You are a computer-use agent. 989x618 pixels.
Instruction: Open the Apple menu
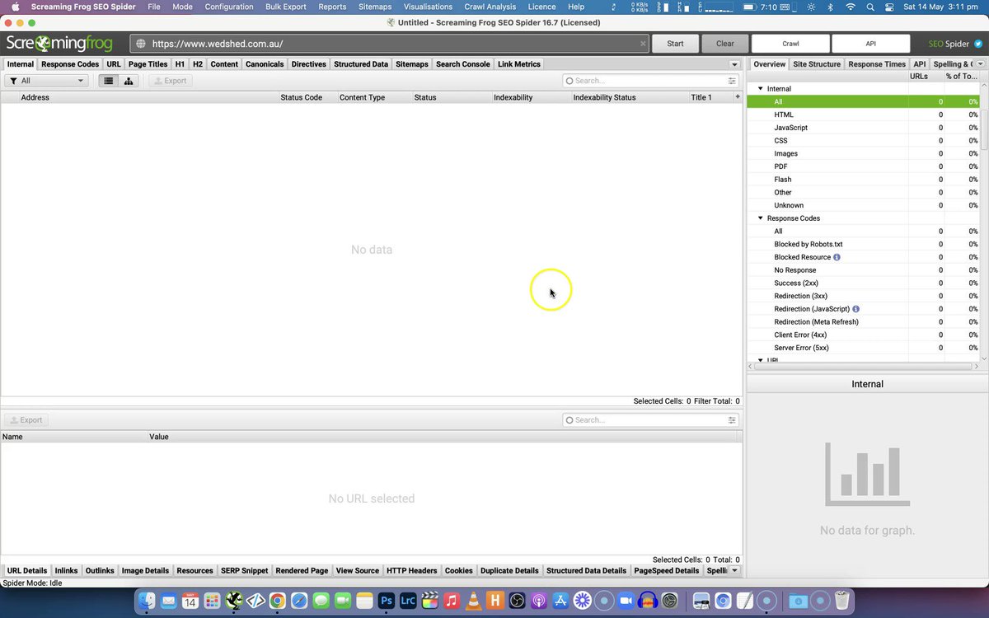(x=15, y=7)
